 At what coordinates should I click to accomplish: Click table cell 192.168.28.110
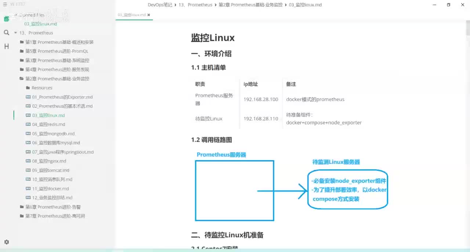(261, 119)
